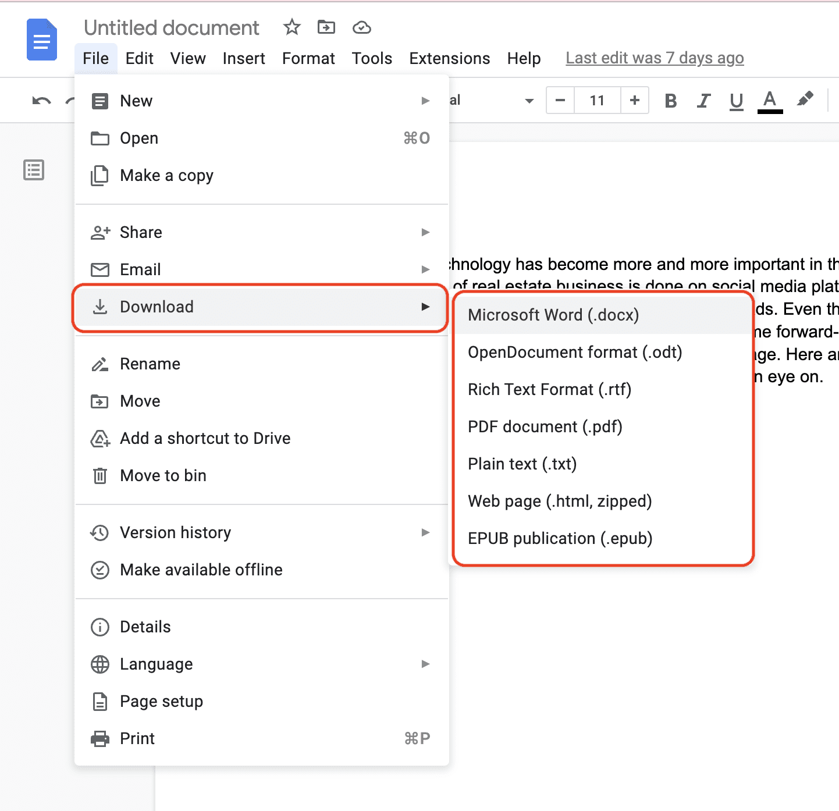Open the document outline icon
The width and height of the screenshot is (839, 811).
(x=33, y=170)
